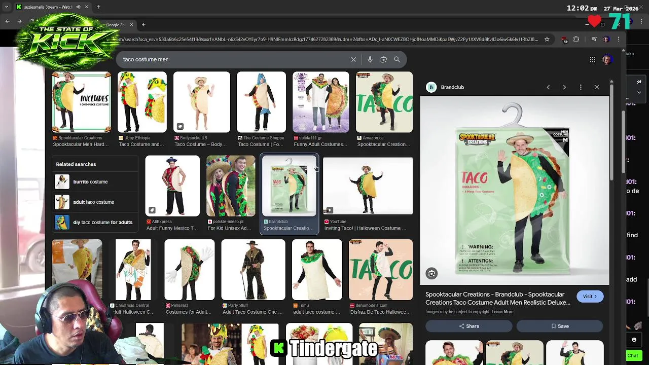Go back with the browser back arrow

point(7,21)
